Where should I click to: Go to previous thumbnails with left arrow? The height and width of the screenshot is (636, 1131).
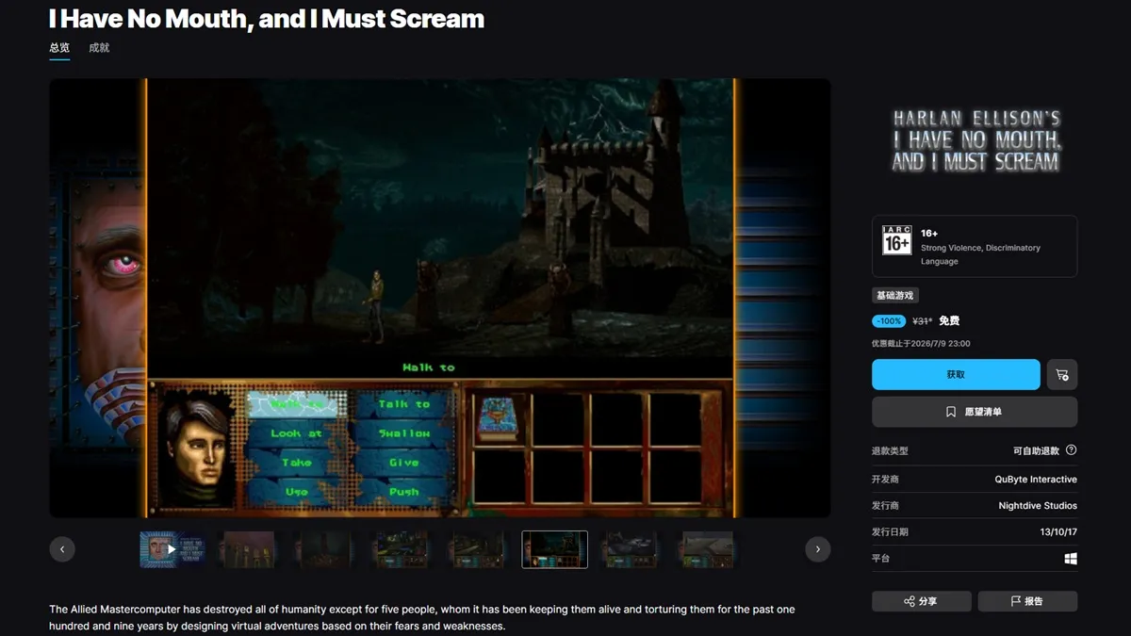point(62,549)
